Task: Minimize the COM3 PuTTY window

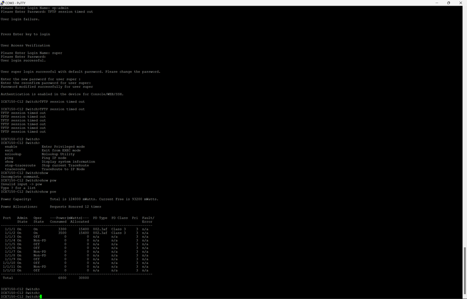Action: (x=435, y=2)
